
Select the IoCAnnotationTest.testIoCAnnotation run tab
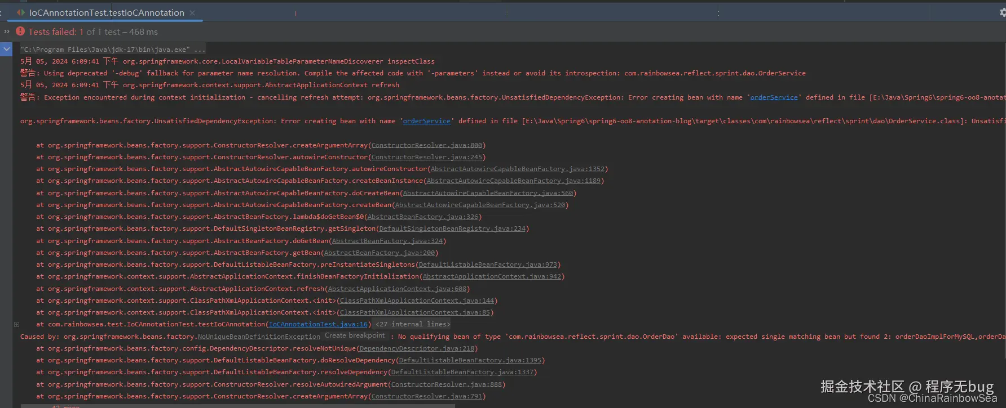(x=106, y=12)
